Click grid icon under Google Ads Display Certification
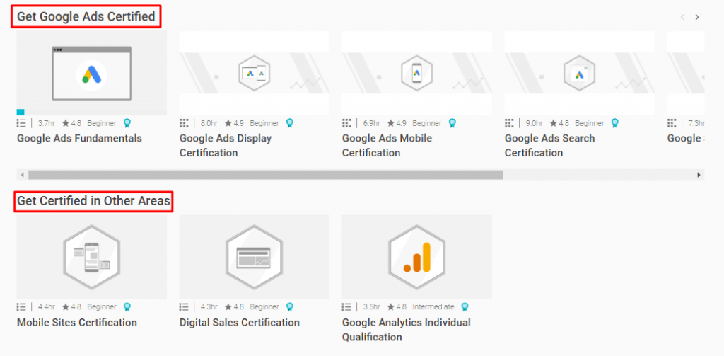Screen dimensions: 724x356 (x=184, y=123)
